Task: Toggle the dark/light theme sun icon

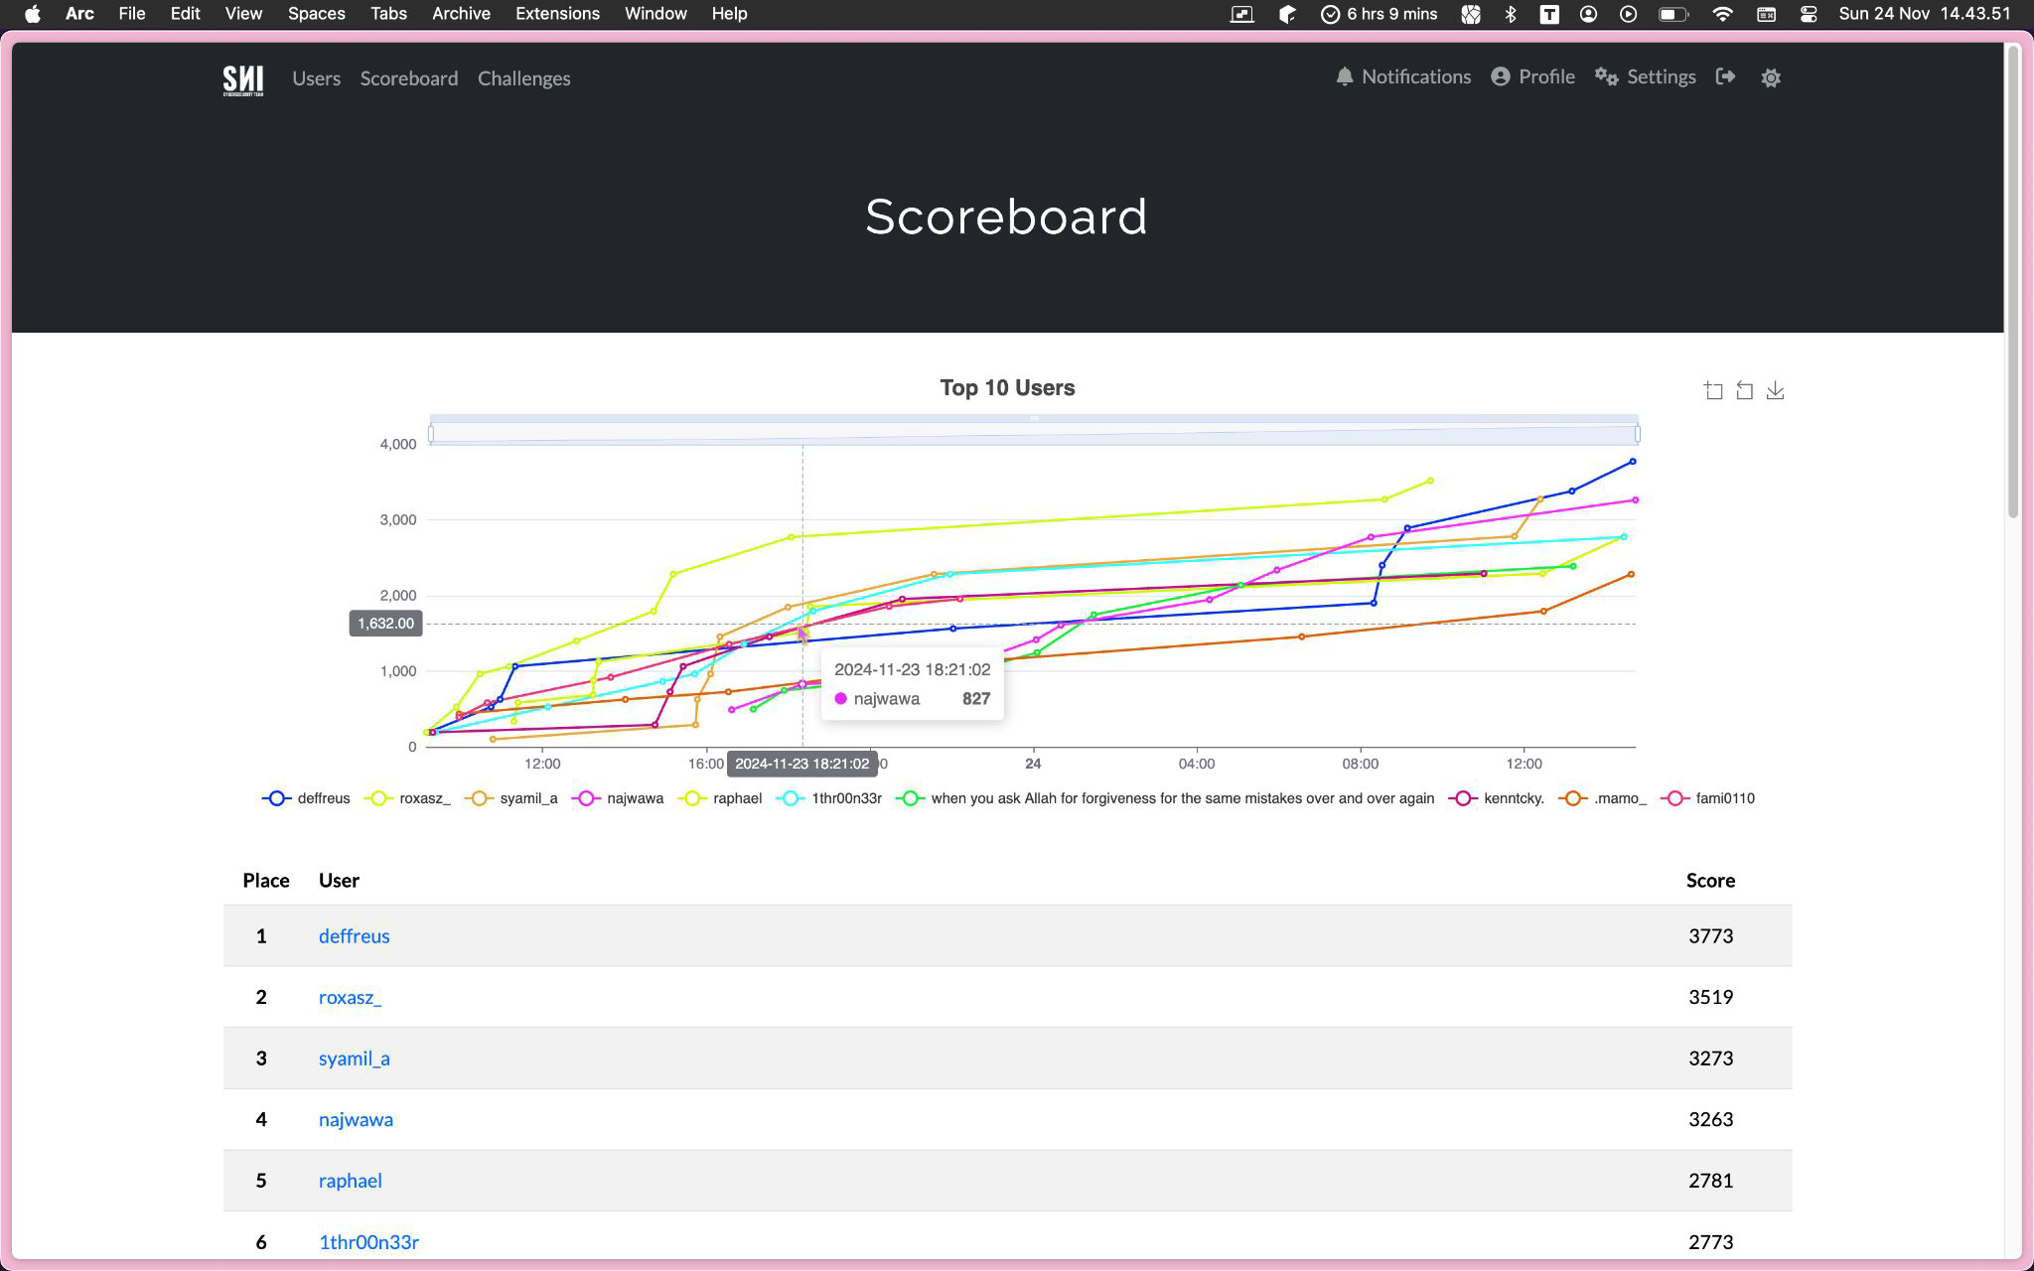Action: [1771, 77]
